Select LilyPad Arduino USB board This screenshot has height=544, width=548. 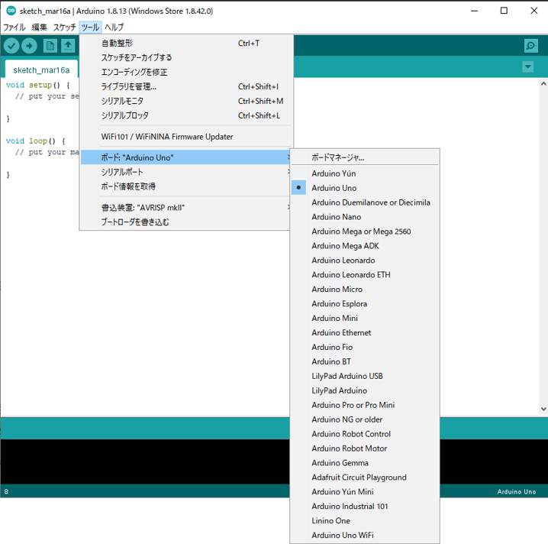(365, 376)
